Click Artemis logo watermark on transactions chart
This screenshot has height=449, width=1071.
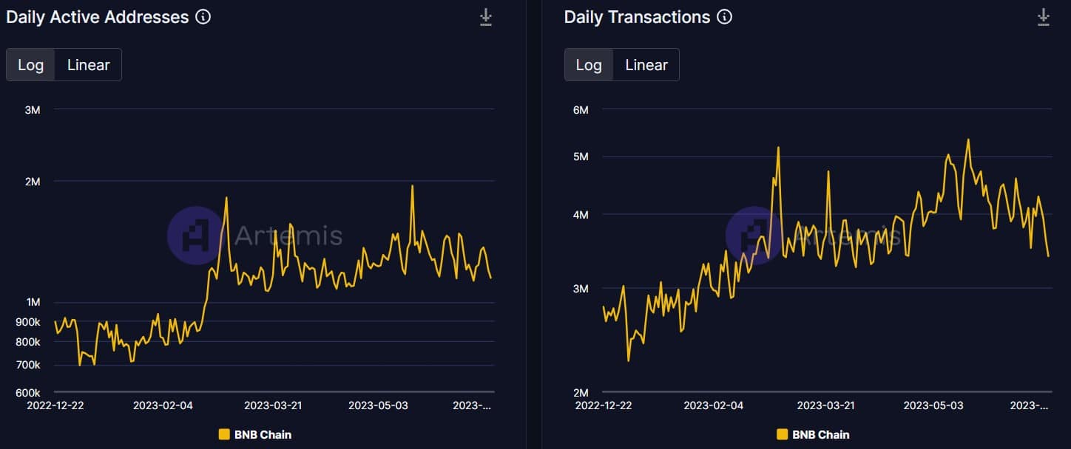tap(753, 235)
